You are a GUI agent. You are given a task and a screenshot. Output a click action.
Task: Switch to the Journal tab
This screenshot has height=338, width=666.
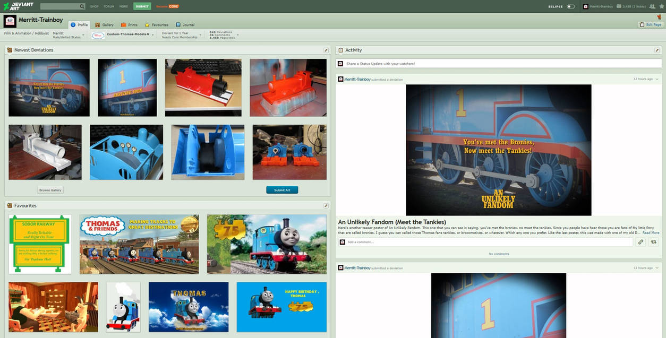[185, 25]
